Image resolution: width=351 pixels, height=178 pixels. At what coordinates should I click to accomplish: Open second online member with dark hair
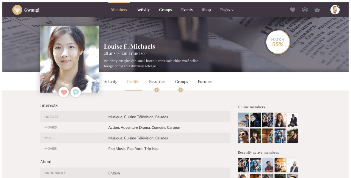click(256, 120)
